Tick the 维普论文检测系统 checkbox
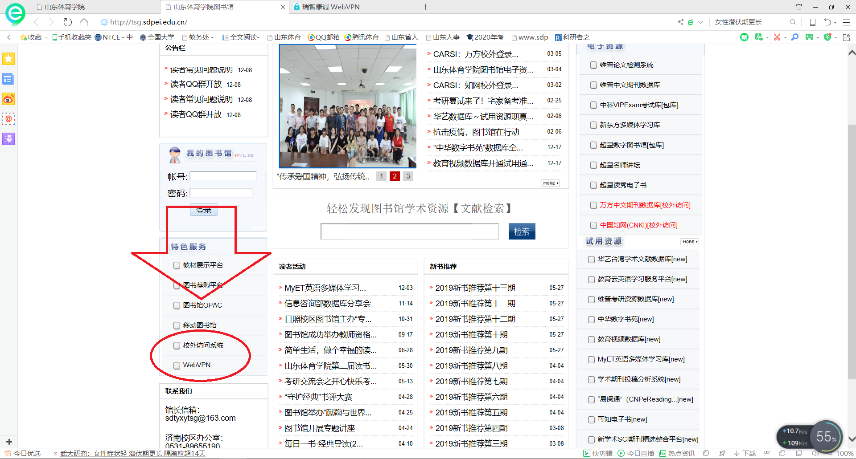Screen dimensions: 856x459 (x=593, y=65)
